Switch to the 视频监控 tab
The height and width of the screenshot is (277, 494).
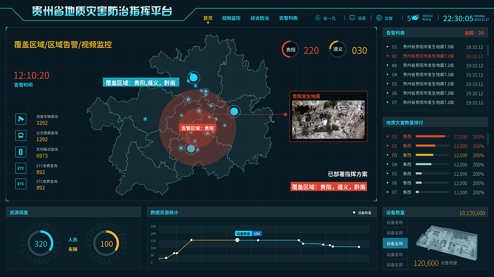tap(231, 18)
